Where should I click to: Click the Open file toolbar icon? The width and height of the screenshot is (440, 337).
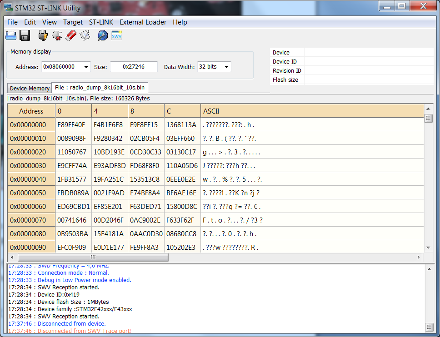pos(11,36)
